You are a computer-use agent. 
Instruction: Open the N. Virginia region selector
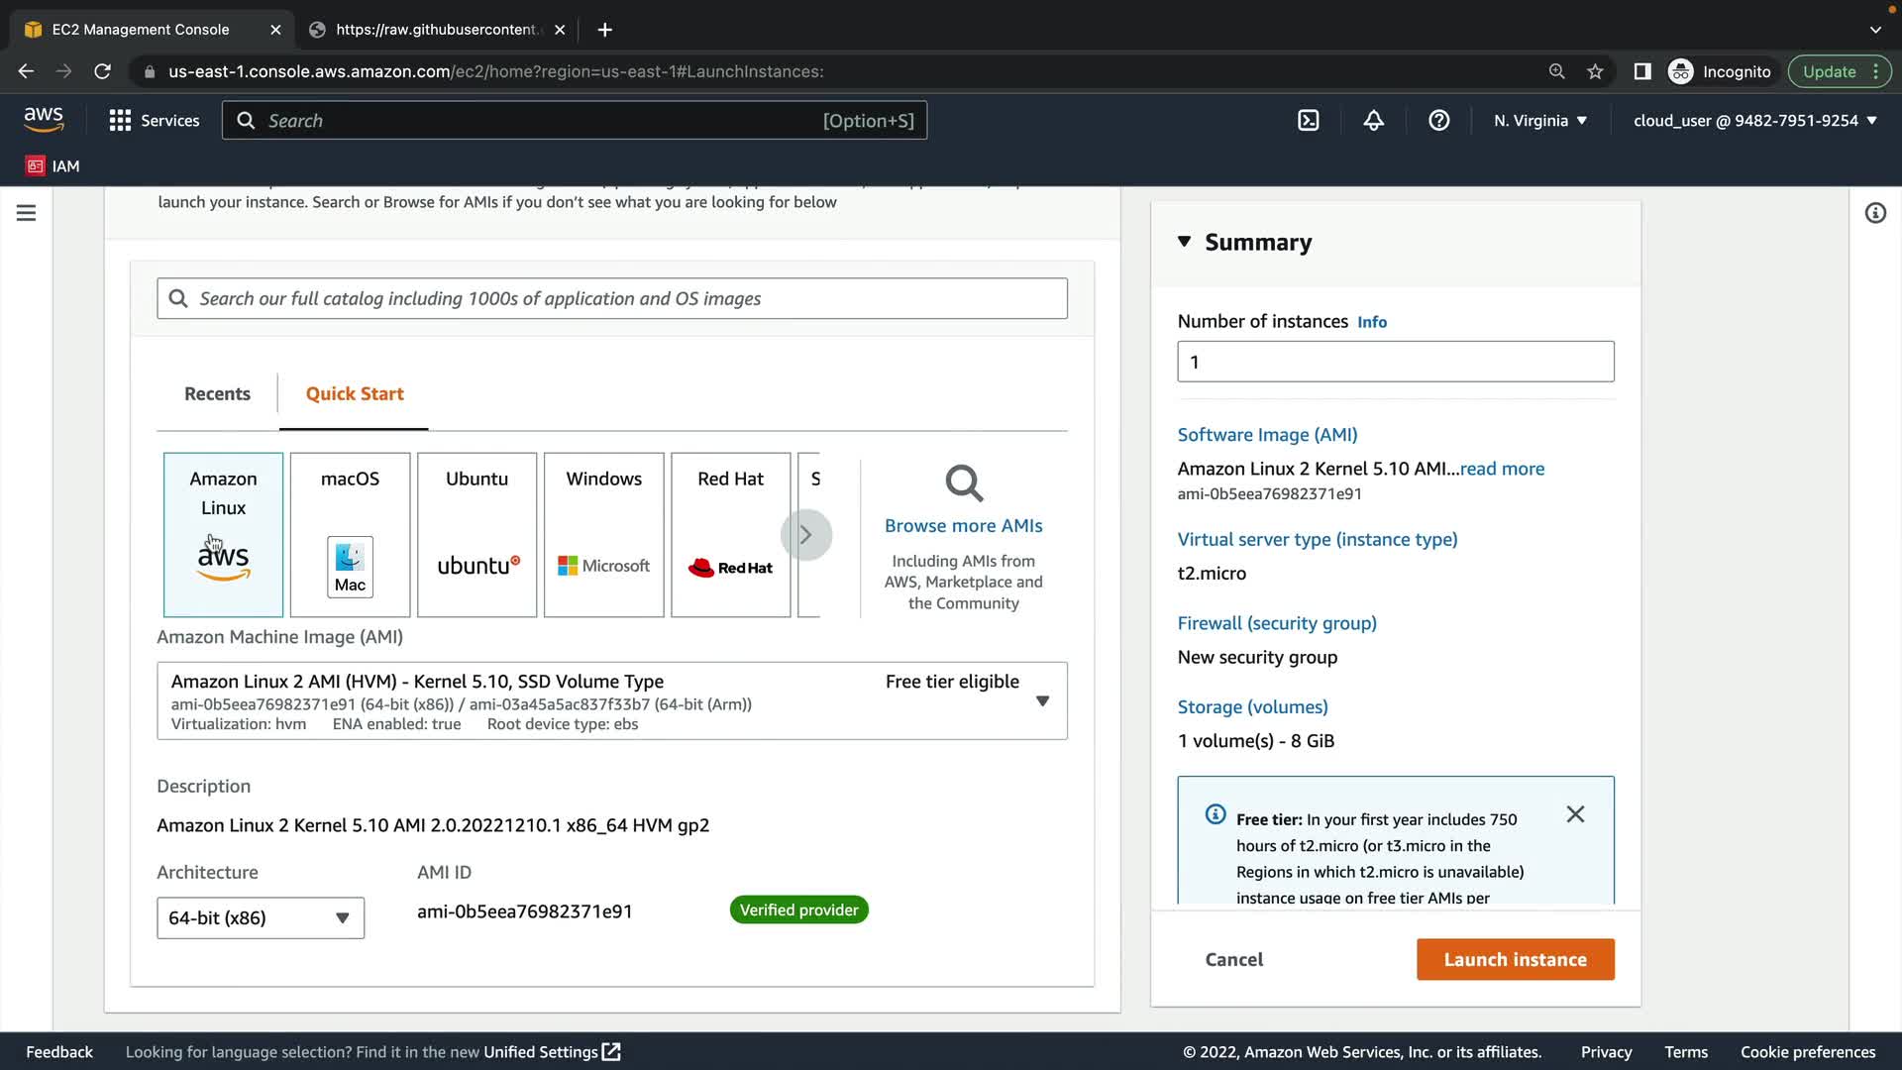click(1539, 121)
